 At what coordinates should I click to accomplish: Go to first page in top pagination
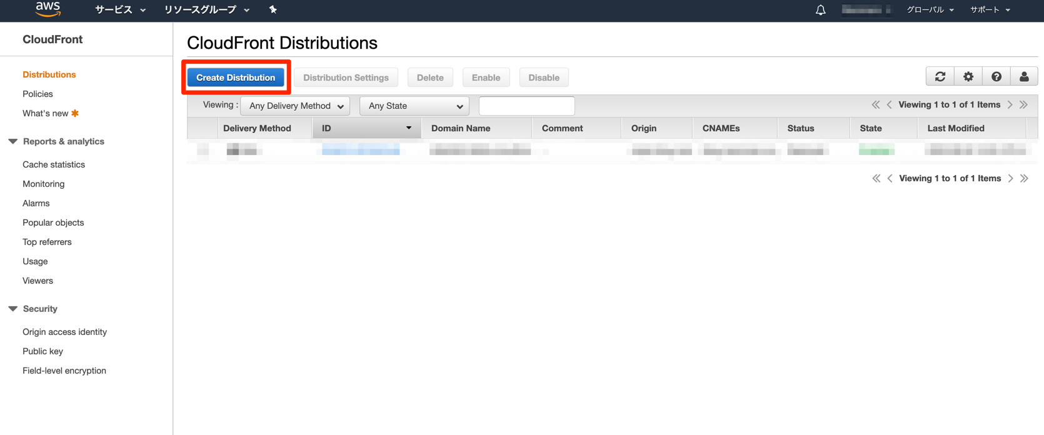click(x=875, y=105)
